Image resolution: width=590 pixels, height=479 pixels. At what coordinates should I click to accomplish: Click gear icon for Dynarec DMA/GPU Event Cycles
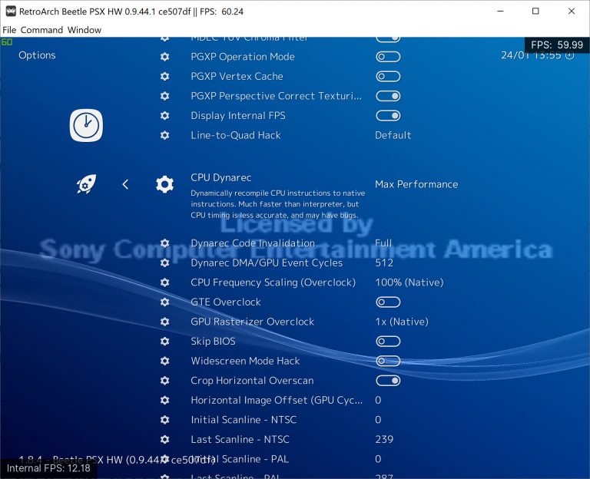[x=165, y=263]
